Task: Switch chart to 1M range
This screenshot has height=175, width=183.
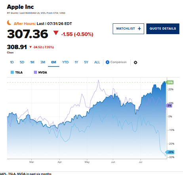Action: 32,62
